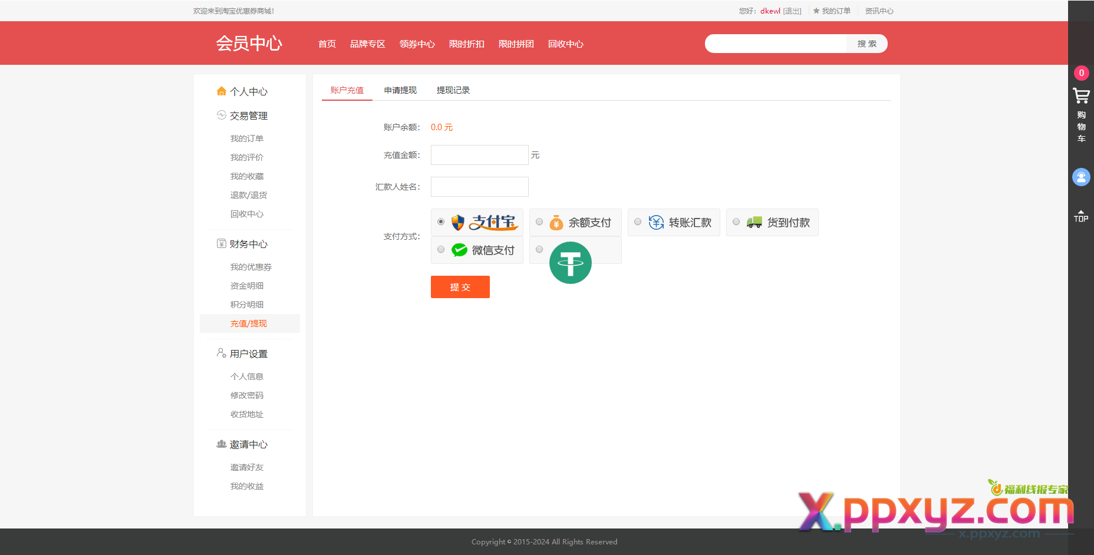Open the shopping cart icon in right sidebar
The height and width of the screenshot is (555, 1094).
pos(1081,95)
